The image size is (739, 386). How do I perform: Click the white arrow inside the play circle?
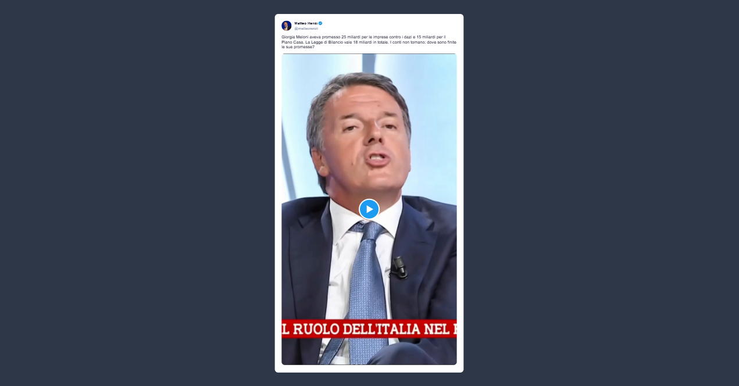(x=370, y=209)
